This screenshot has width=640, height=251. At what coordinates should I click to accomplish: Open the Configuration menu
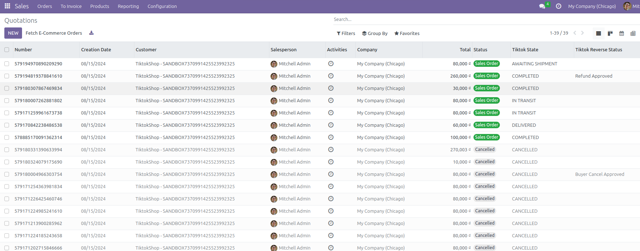pyautogui.click(x=162, y=7)
